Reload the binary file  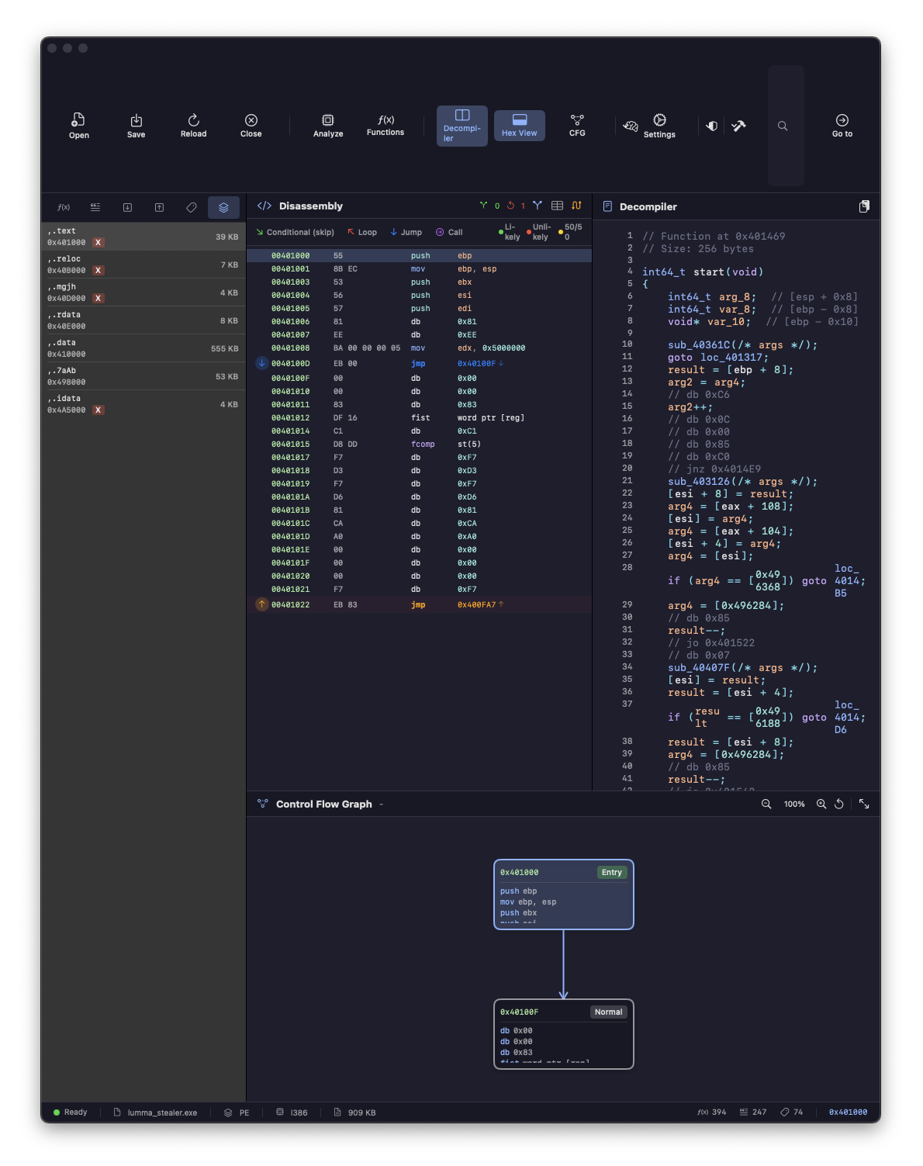(193, 126)
